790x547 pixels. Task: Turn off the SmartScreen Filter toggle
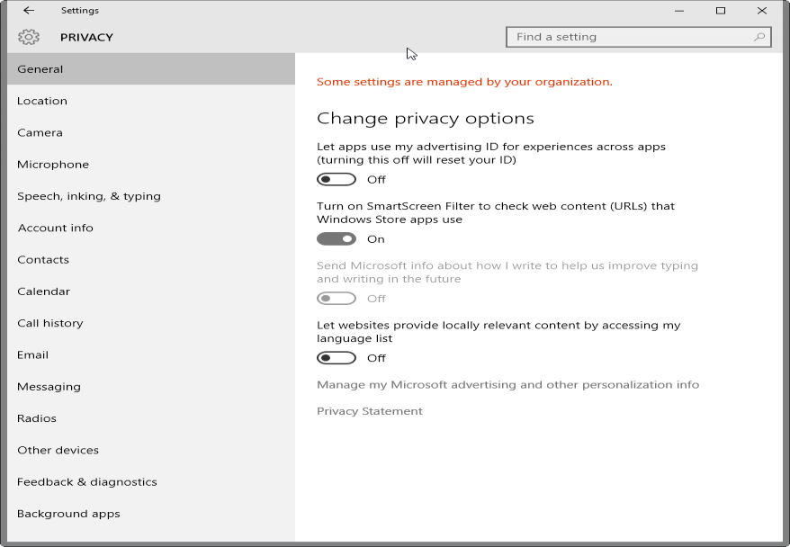pyautogui.click(x=337, y=238)
